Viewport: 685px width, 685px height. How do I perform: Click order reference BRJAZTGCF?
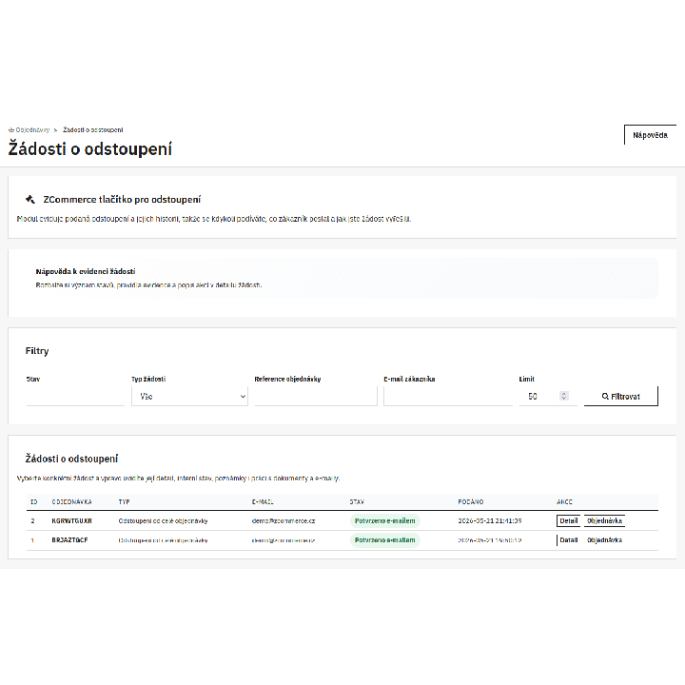69,540
